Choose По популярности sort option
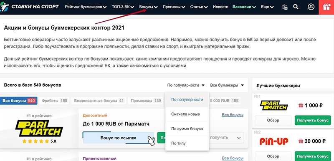 point(187,100)
